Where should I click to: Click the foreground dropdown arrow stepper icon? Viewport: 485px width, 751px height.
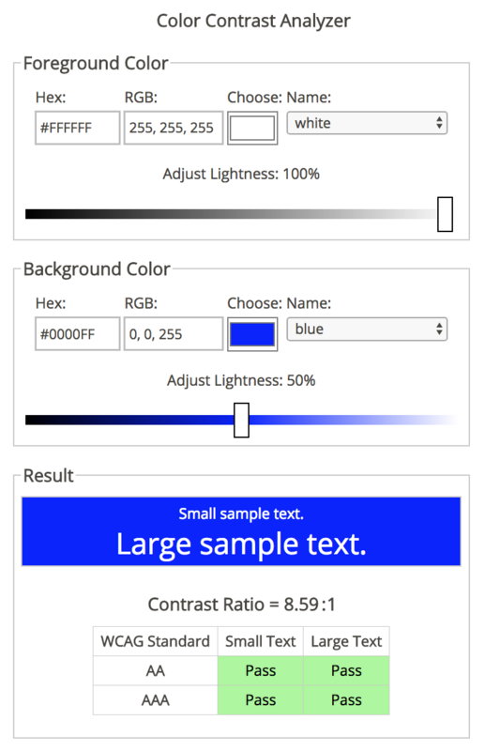(439, 123)
